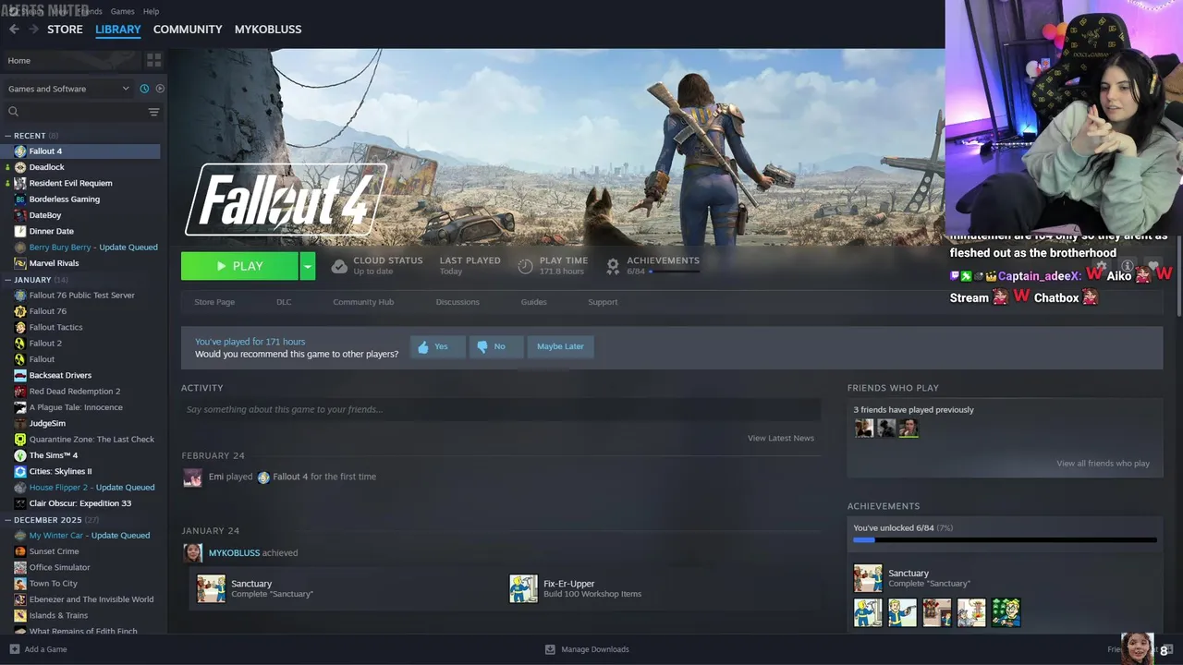Open the Home button in sidebar

click(71, 60)
